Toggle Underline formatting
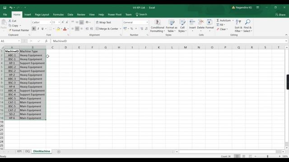This screenshot has width=289, height=162. 42,29
